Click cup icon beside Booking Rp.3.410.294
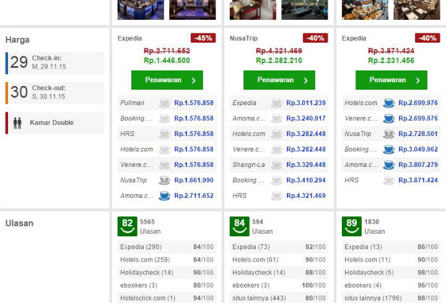Screen dimensions: 446x303 click(276, 181)
